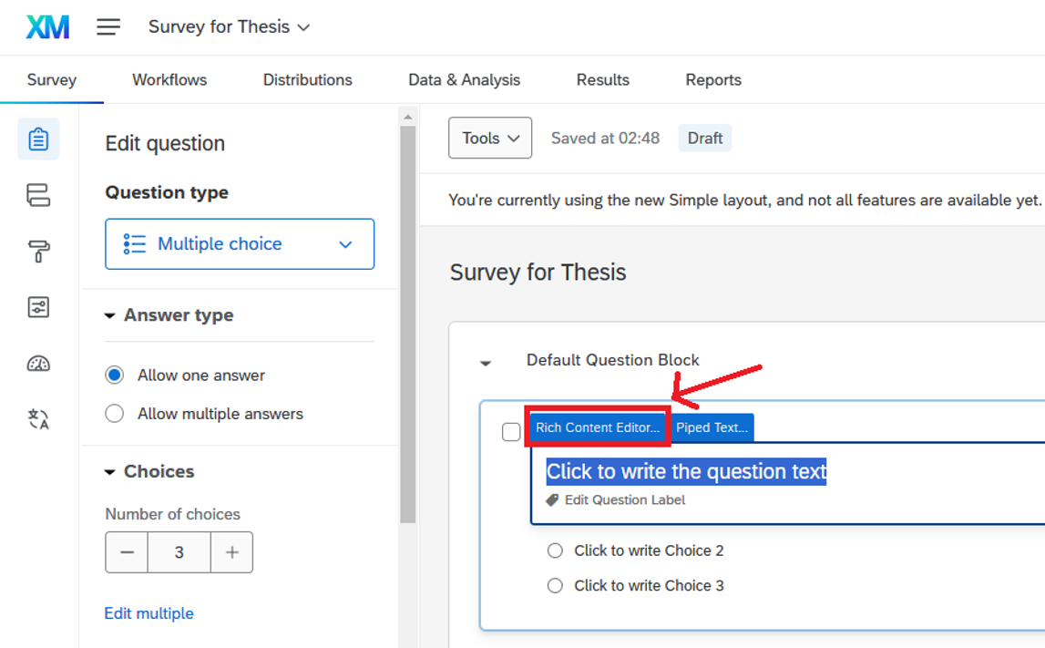Expand the Tools dropdown
The height and width of the screenshot is (648, 1045).
490,139
